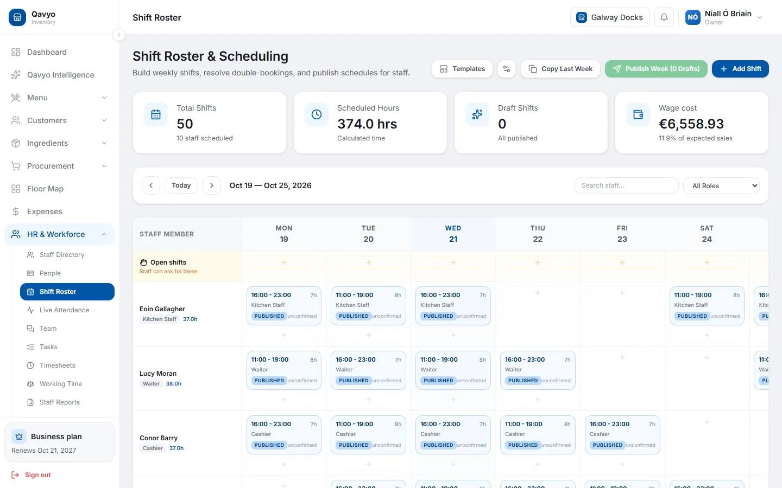Open Qavyo Intelligence in sidebar
Image resolution: width=782 pixels, height=488 pixels.
59,75
